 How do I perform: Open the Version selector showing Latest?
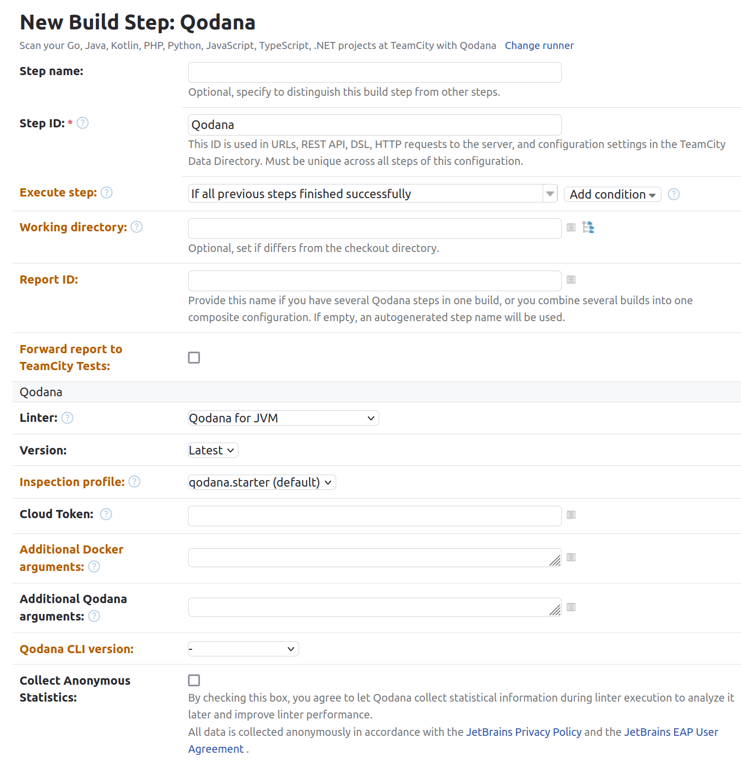(x=212, y=450)
